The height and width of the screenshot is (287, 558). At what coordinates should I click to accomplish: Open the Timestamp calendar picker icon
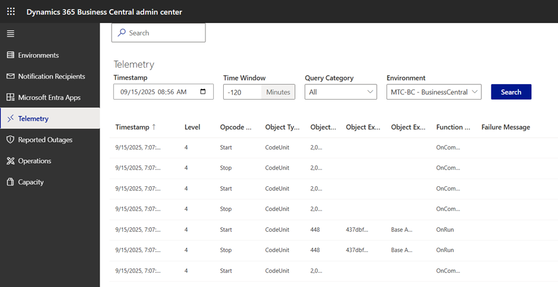[x=203, y=92]
